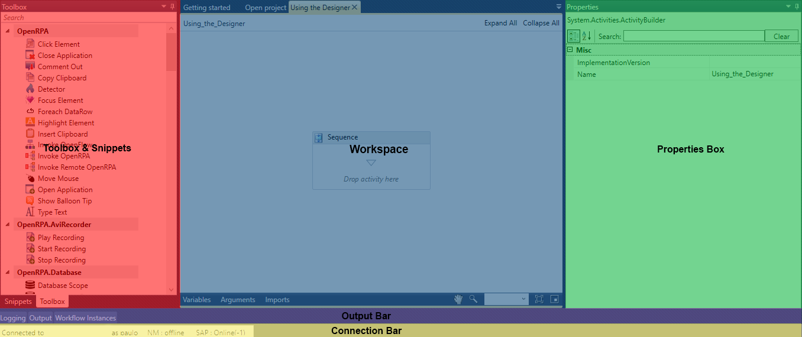Open the Variables panel
This screenshot has width=802, height=337.
pyautogui.click(x=197, y=300)
